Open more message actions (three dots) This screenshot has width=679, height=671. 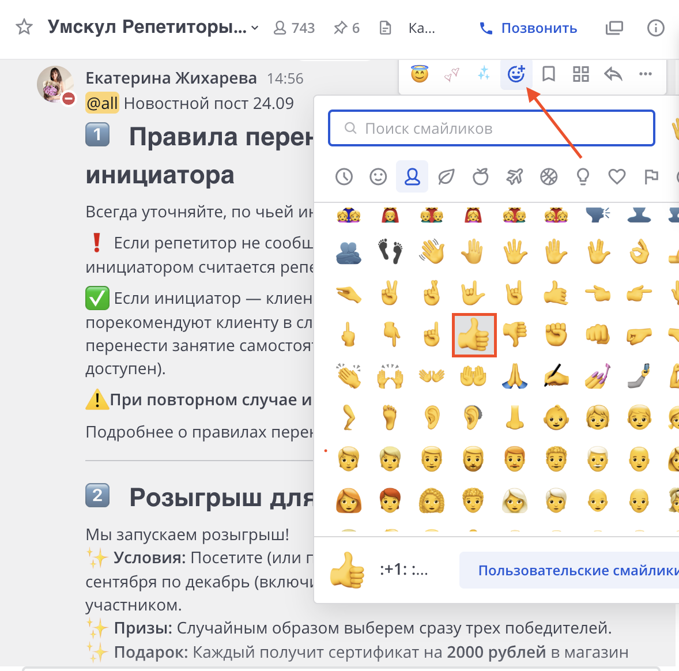(645, 74)
